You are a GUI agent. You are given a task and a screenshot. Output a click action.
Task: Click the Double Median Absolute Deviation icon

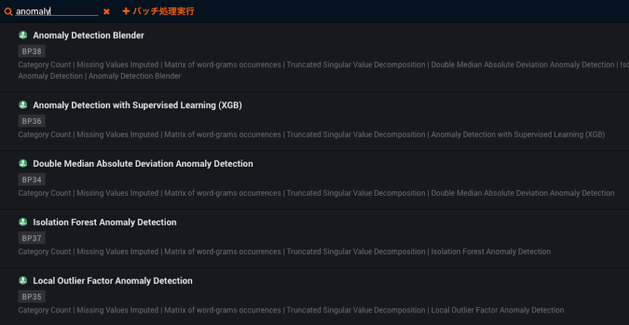click(x=23, y=163)
